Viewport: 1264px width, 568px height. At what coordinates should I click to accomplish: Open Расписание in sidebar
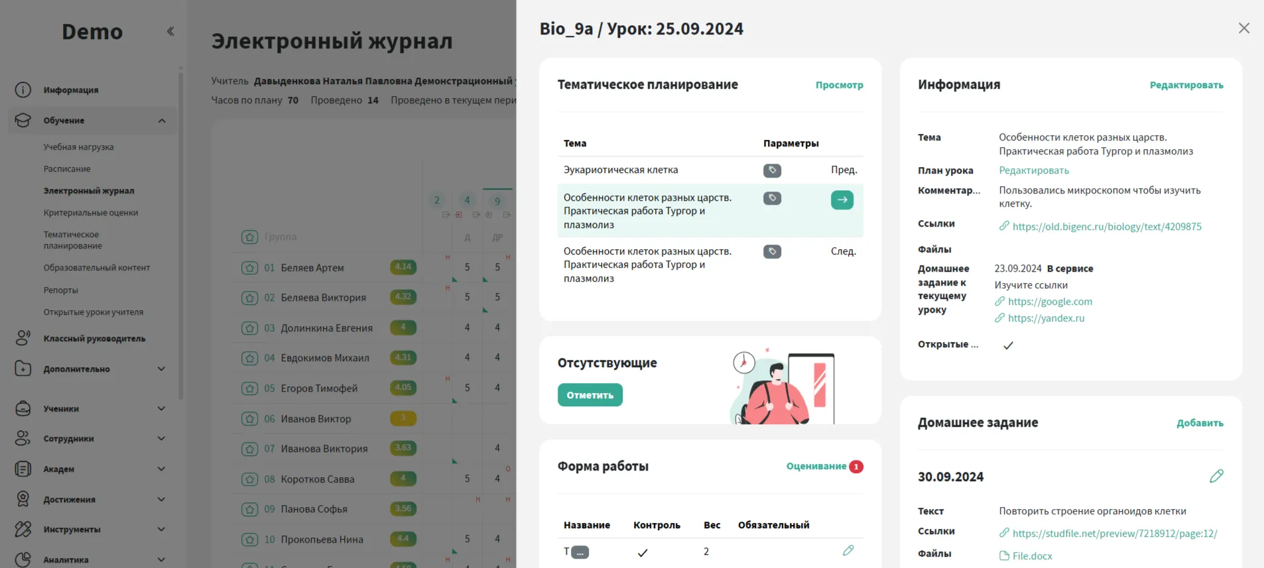coord(67,169)
